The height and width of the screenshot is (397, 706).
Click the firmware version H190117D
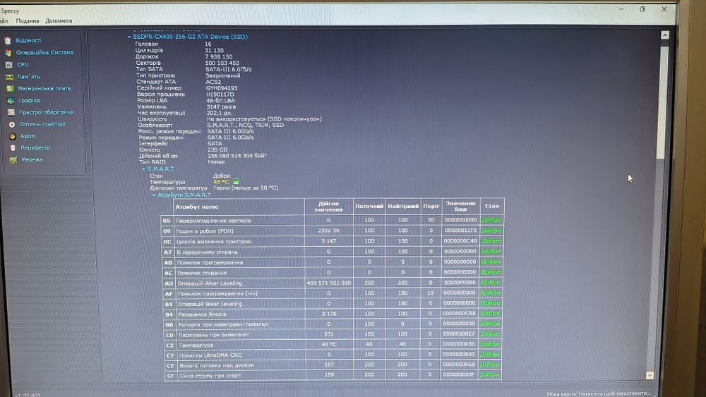[x=220, y=94]
